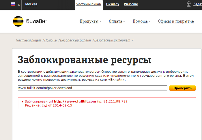The width and height of the screenshot is (202, 140).
Task: Click the headset support icon
Action: [x=189, y=4]
